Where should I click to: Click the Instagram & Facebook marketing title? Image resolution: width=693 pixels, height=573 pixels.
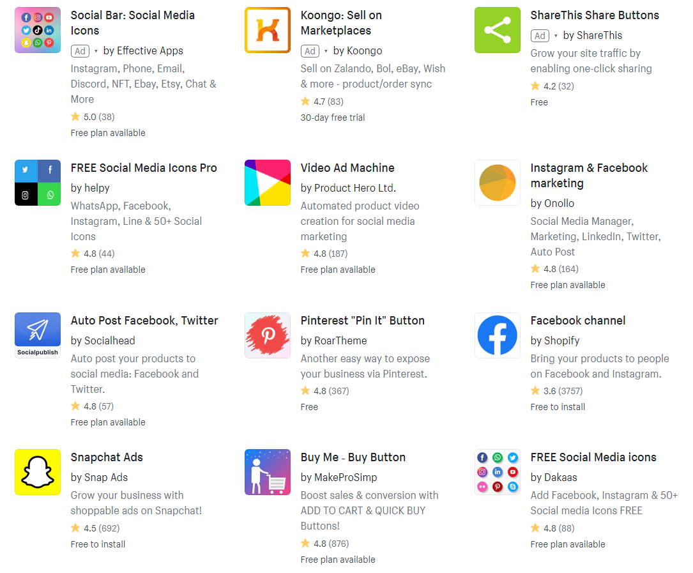coord(589,176)
